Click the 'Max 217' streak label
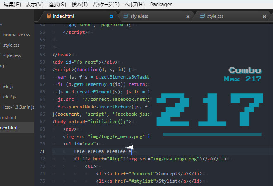 [x=242, y=79]
